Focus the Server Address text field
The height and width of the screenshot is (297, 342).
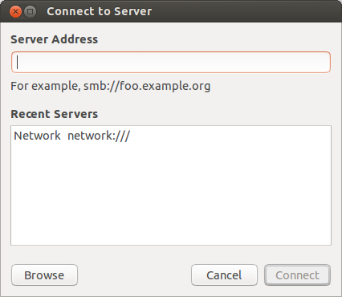point(171,62)
